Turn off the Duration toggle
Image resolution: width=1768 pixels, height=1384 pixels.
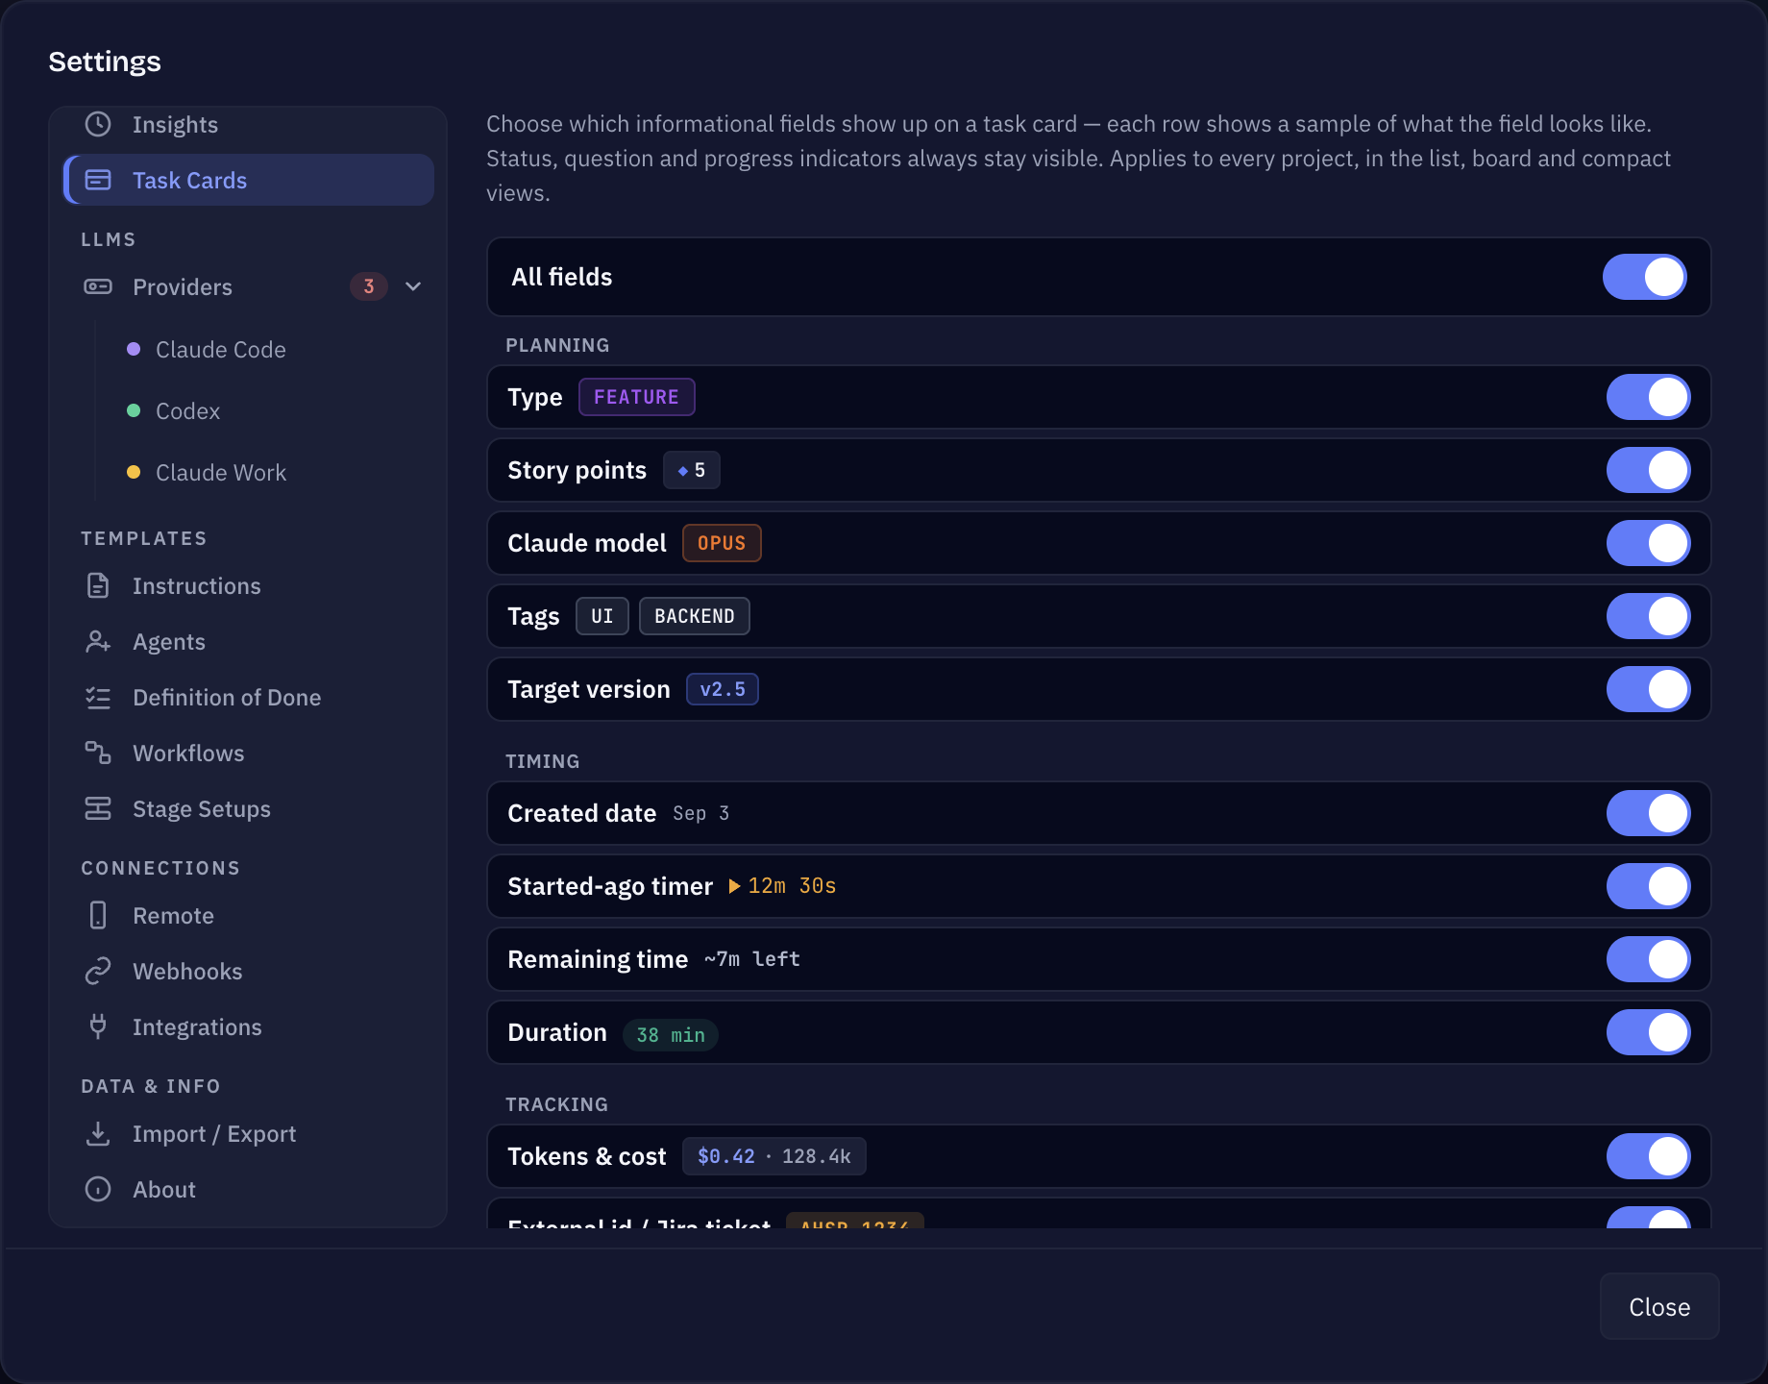coord(1649,1032)
